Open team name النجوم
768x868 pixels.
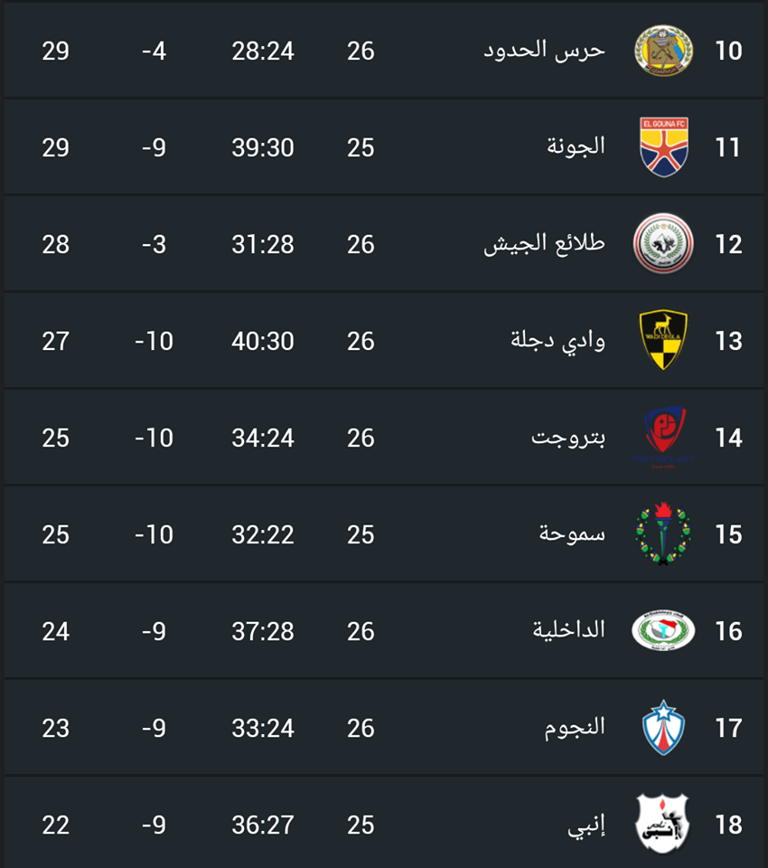pos(575,727)
